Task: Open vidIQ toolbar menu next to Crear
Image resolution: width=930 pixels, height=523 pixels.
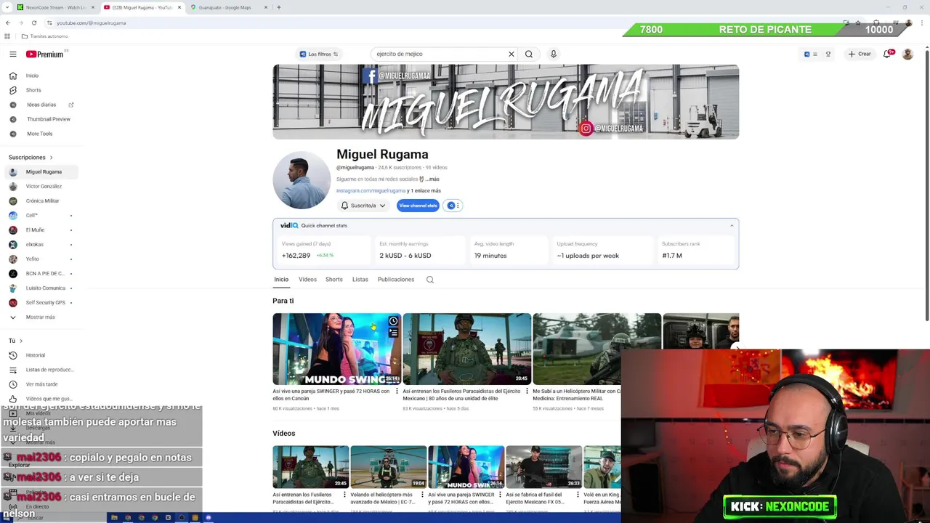Action: (x=811, y=54)
